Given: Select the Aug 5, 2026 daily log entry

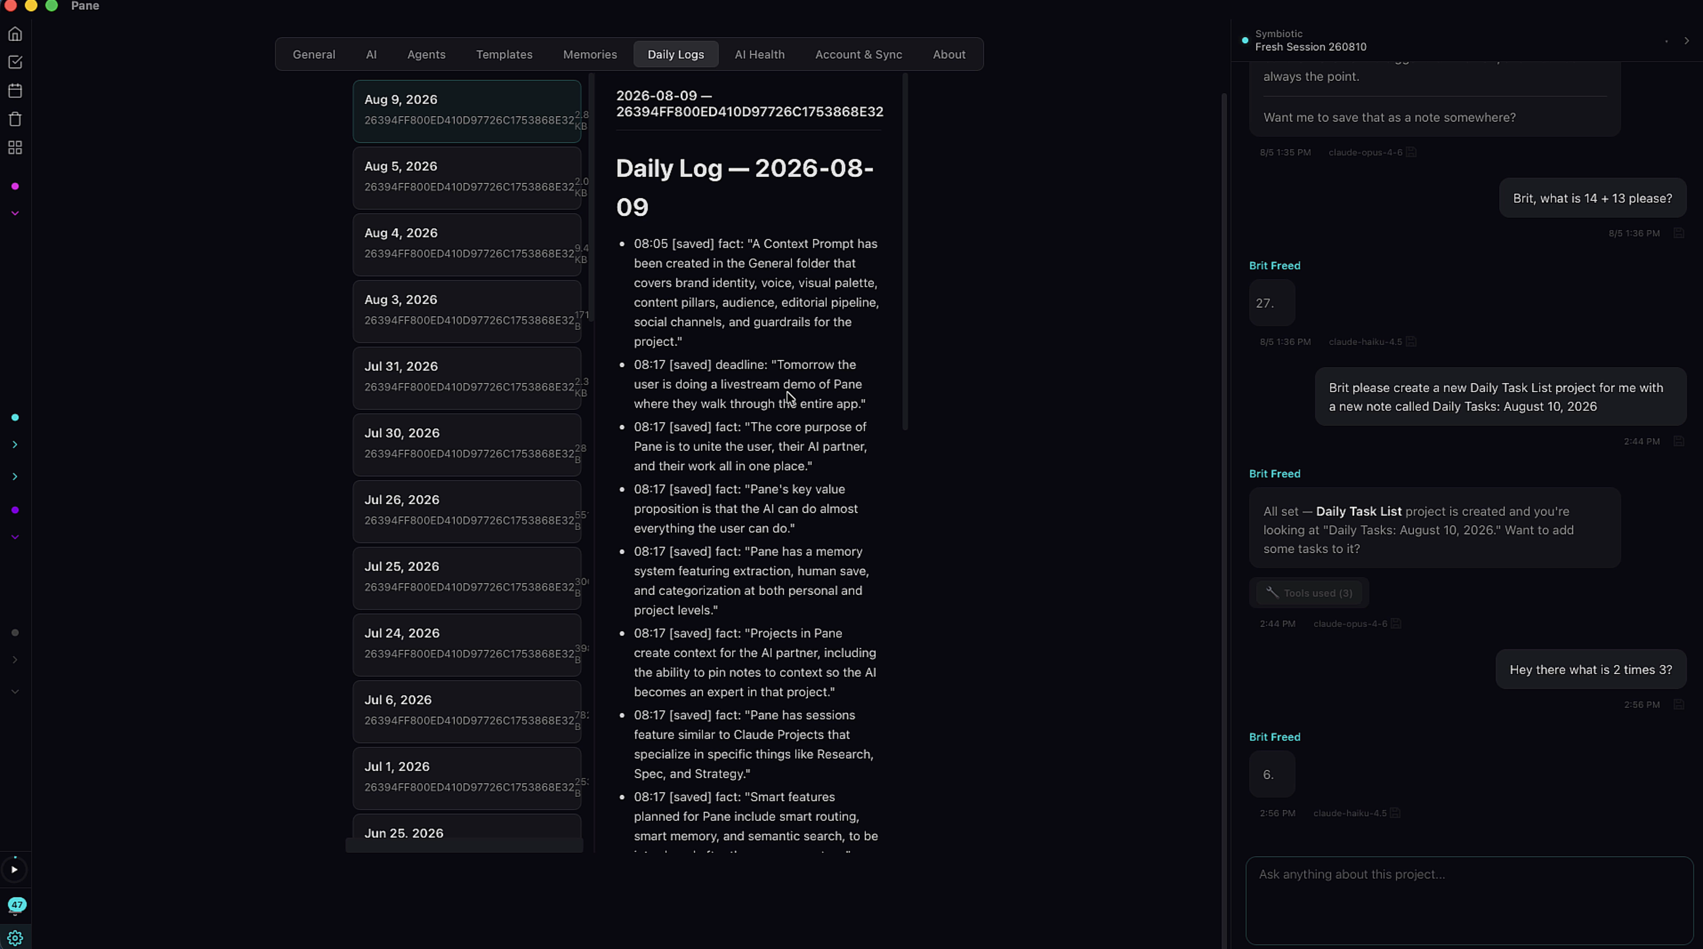Looking at the screenshot, I should 467,178.
